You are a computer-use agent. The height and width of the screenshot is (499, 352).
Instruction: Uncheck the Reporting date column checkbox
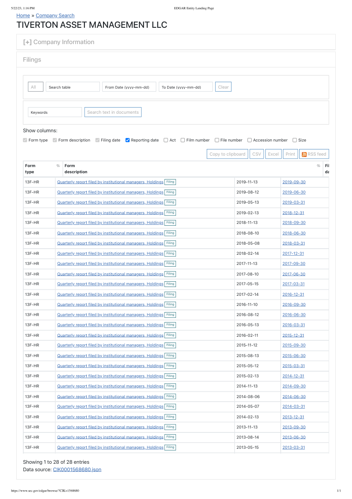click(x=128, y=140)
